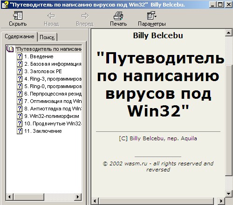This screenshot has height=205, width=233.
Task: Click the content pane scroll left arrow
Action: (x=95, y=201)
